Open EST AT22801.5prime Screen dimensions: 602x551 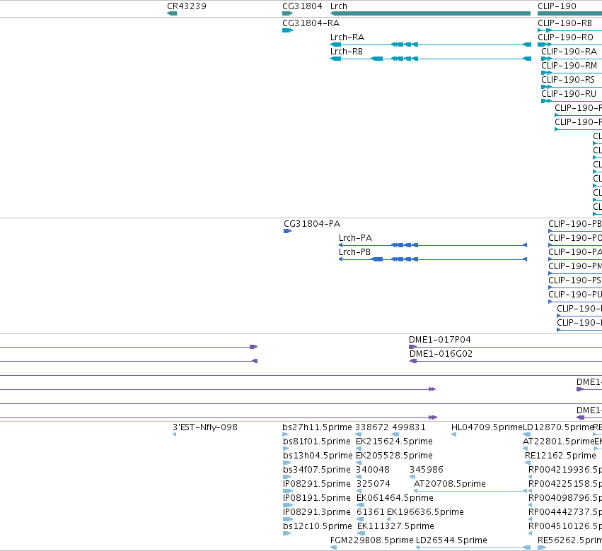pos(558,442)
